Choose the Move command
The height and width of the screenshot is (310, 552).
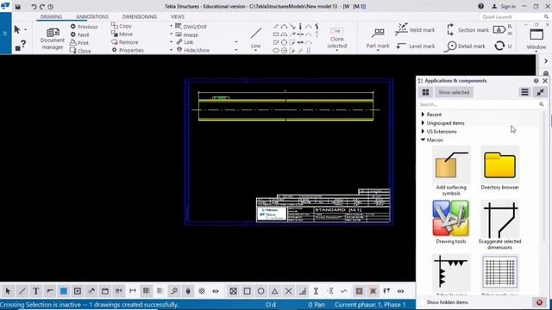(x=122, y=34)
